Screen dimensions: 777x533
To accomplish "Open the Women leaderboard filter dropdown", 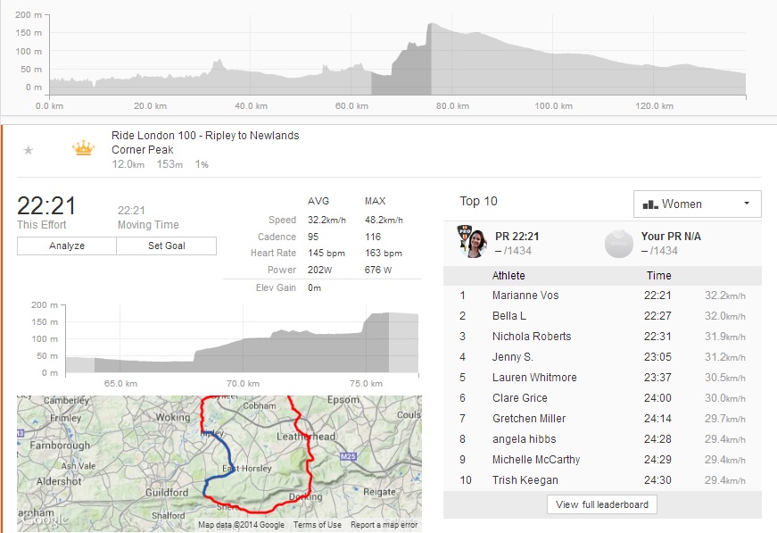I will [x=697, y=204].
